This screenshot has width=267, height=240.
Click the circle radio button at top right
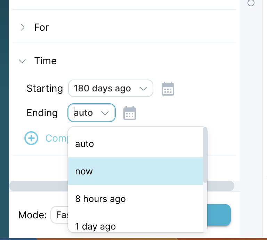click(251, 3)
